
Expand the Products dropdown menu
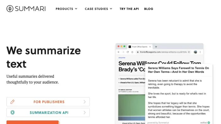(x=66, y=9)
